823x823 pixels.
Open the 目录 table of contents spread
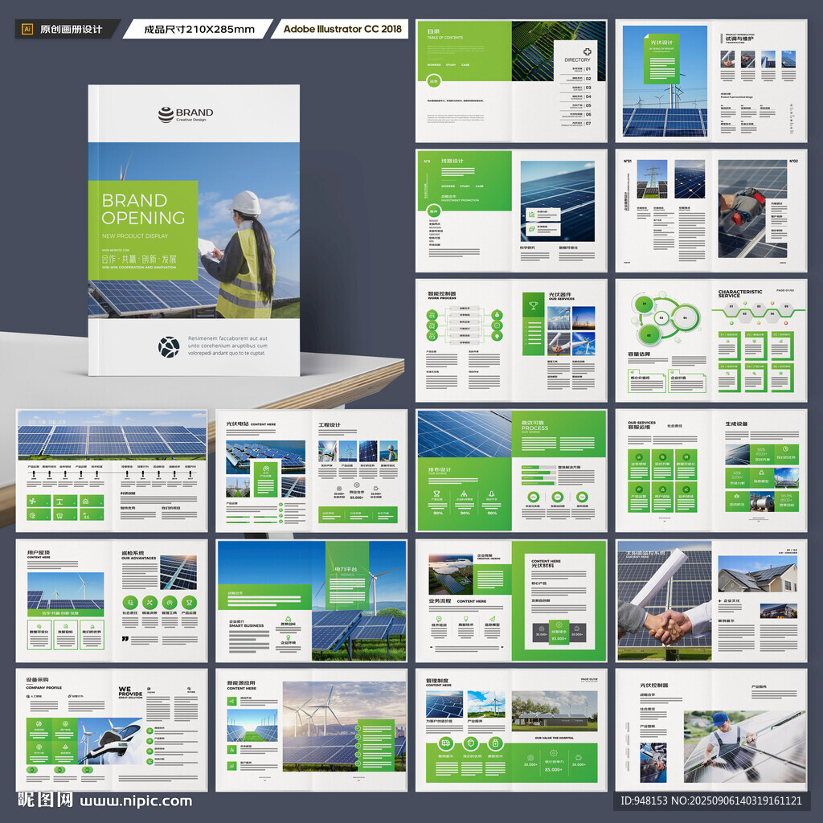[x=511, y=81]
